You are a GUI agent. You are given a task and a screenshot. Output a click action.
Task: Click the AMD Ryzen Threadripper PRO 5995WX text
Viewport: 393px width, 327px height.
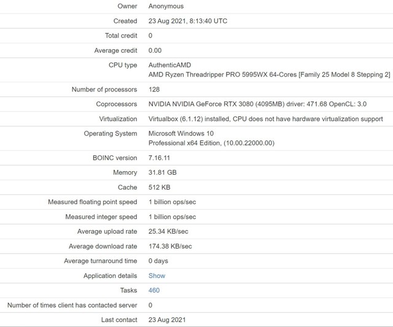click(208, 75)
